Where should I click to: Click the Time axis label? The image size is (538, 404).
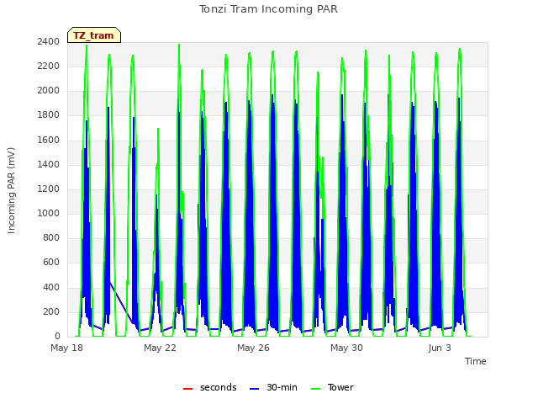click(476, 361)
